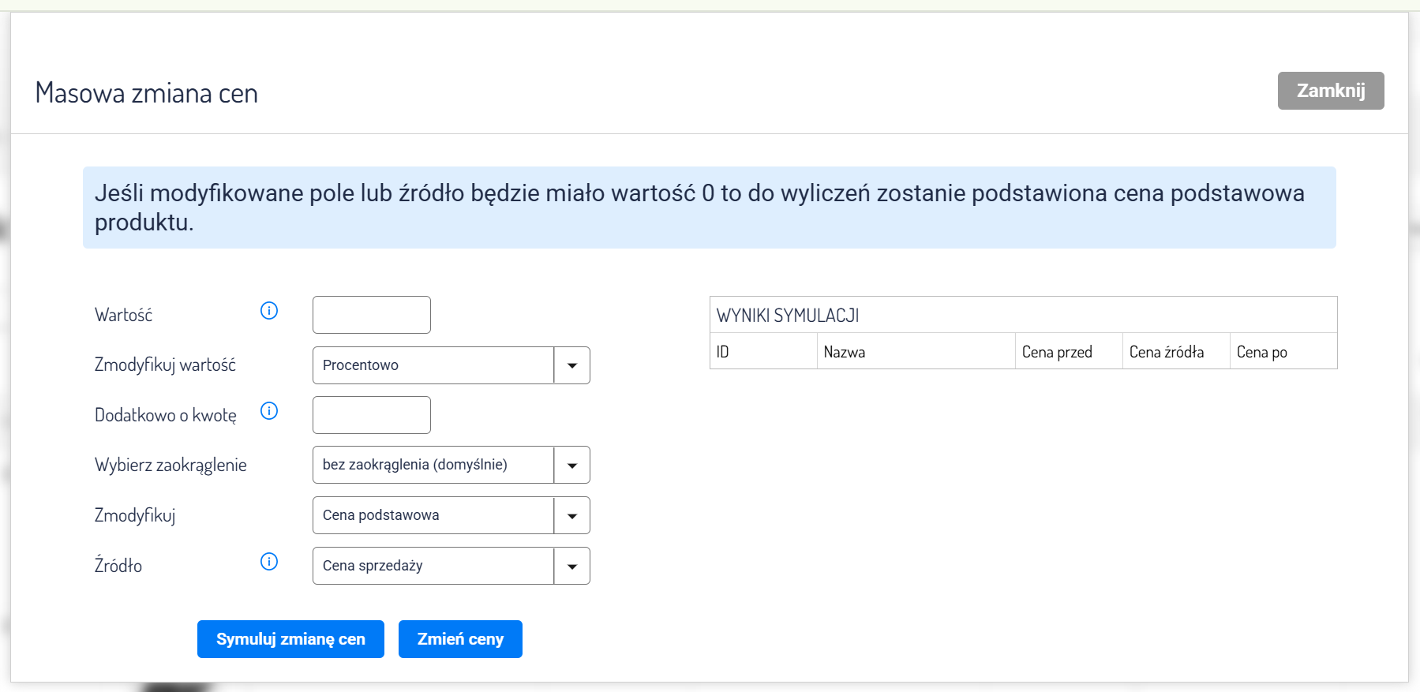Select the Cena po column header
Image resolution: width=1420 pixels, height=692 pixels.
pos(1261,352)
